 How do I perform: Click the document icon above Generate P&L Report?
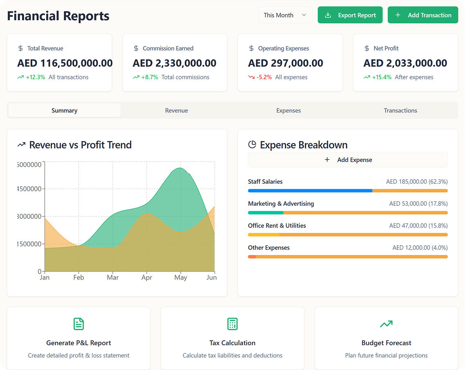click(x=79, y=324)
